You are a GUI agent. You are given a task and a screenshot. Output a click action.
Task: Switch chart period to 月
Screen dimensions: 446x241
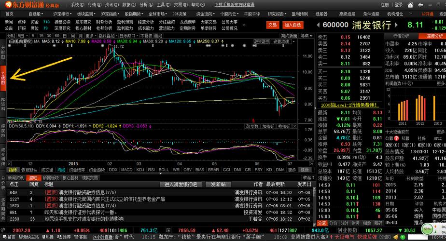81,36
